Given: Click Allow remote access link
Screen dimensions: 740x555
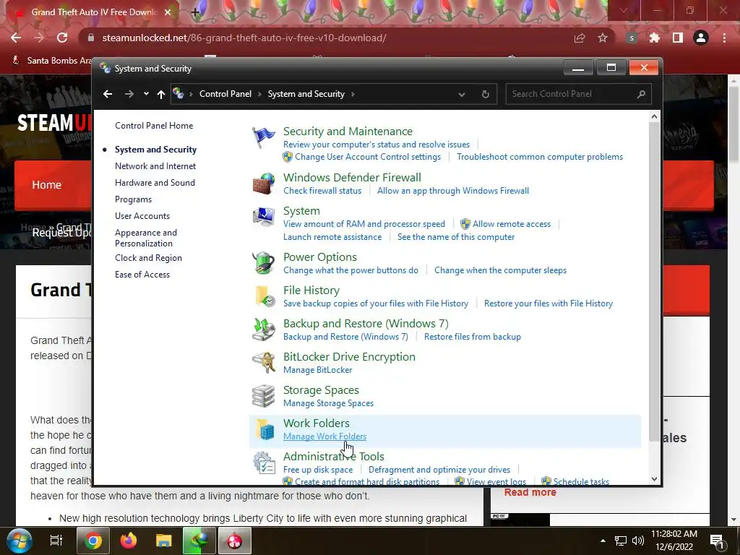Looking at the screenshot, I should pyautogui.click(x=512, y=224).
